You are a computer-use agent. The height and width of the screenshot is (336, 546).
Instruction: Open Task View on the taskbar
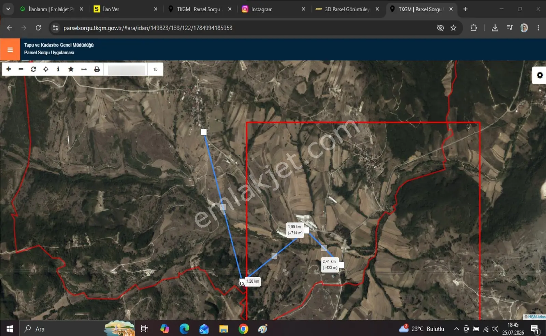(144, 329)
